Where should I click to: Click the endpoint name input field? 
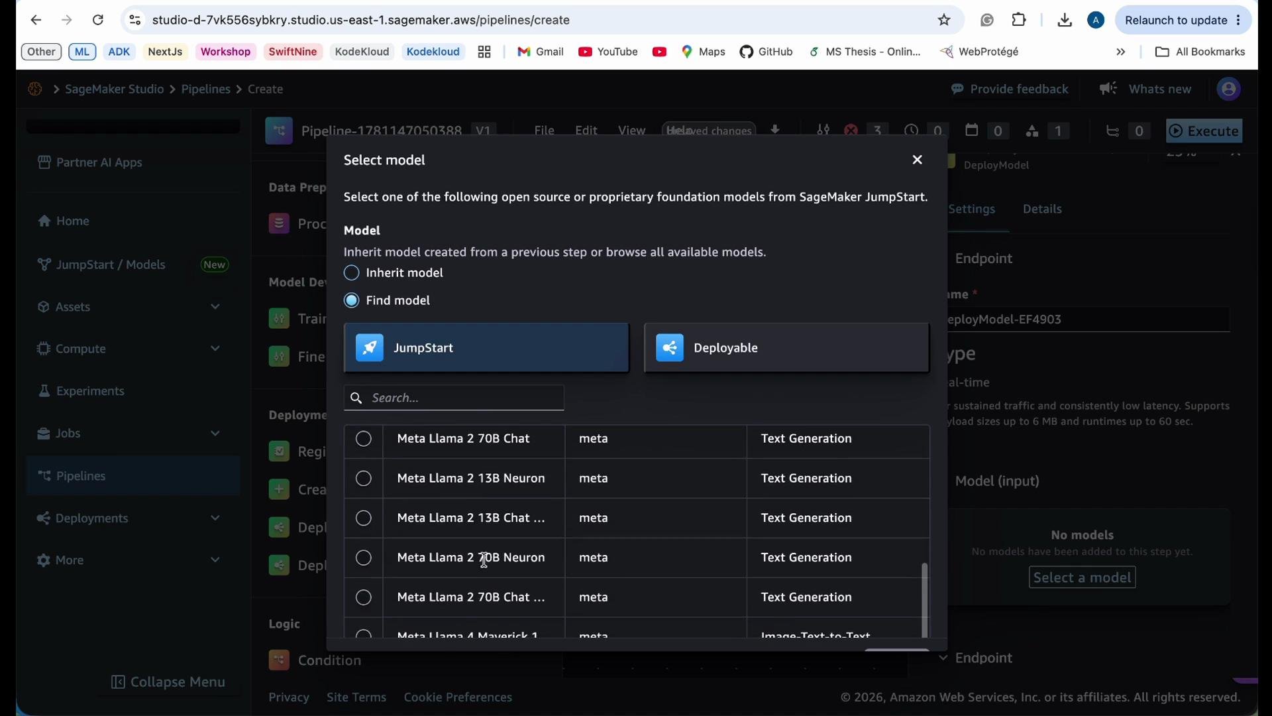[1088, 320]
